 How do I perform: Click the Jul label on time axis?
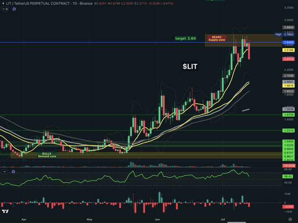223,220
